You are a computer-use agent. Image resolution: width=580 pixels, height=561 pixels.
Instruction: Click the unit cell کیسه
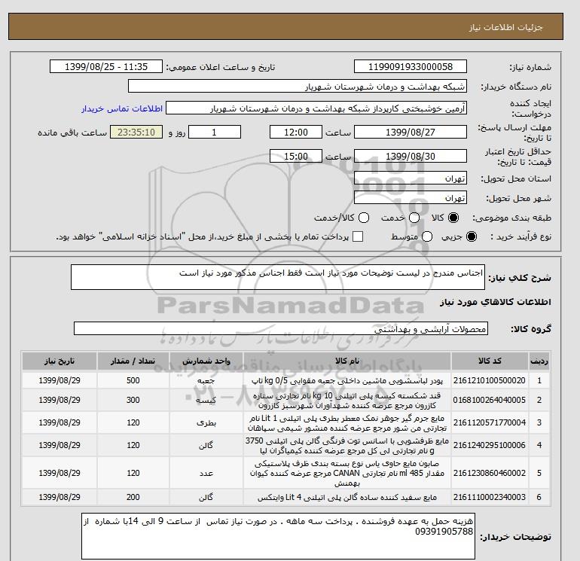tap(206, 400)
